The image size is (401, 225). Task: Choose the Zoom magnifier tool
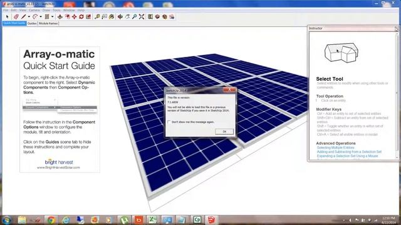(135, 17)
